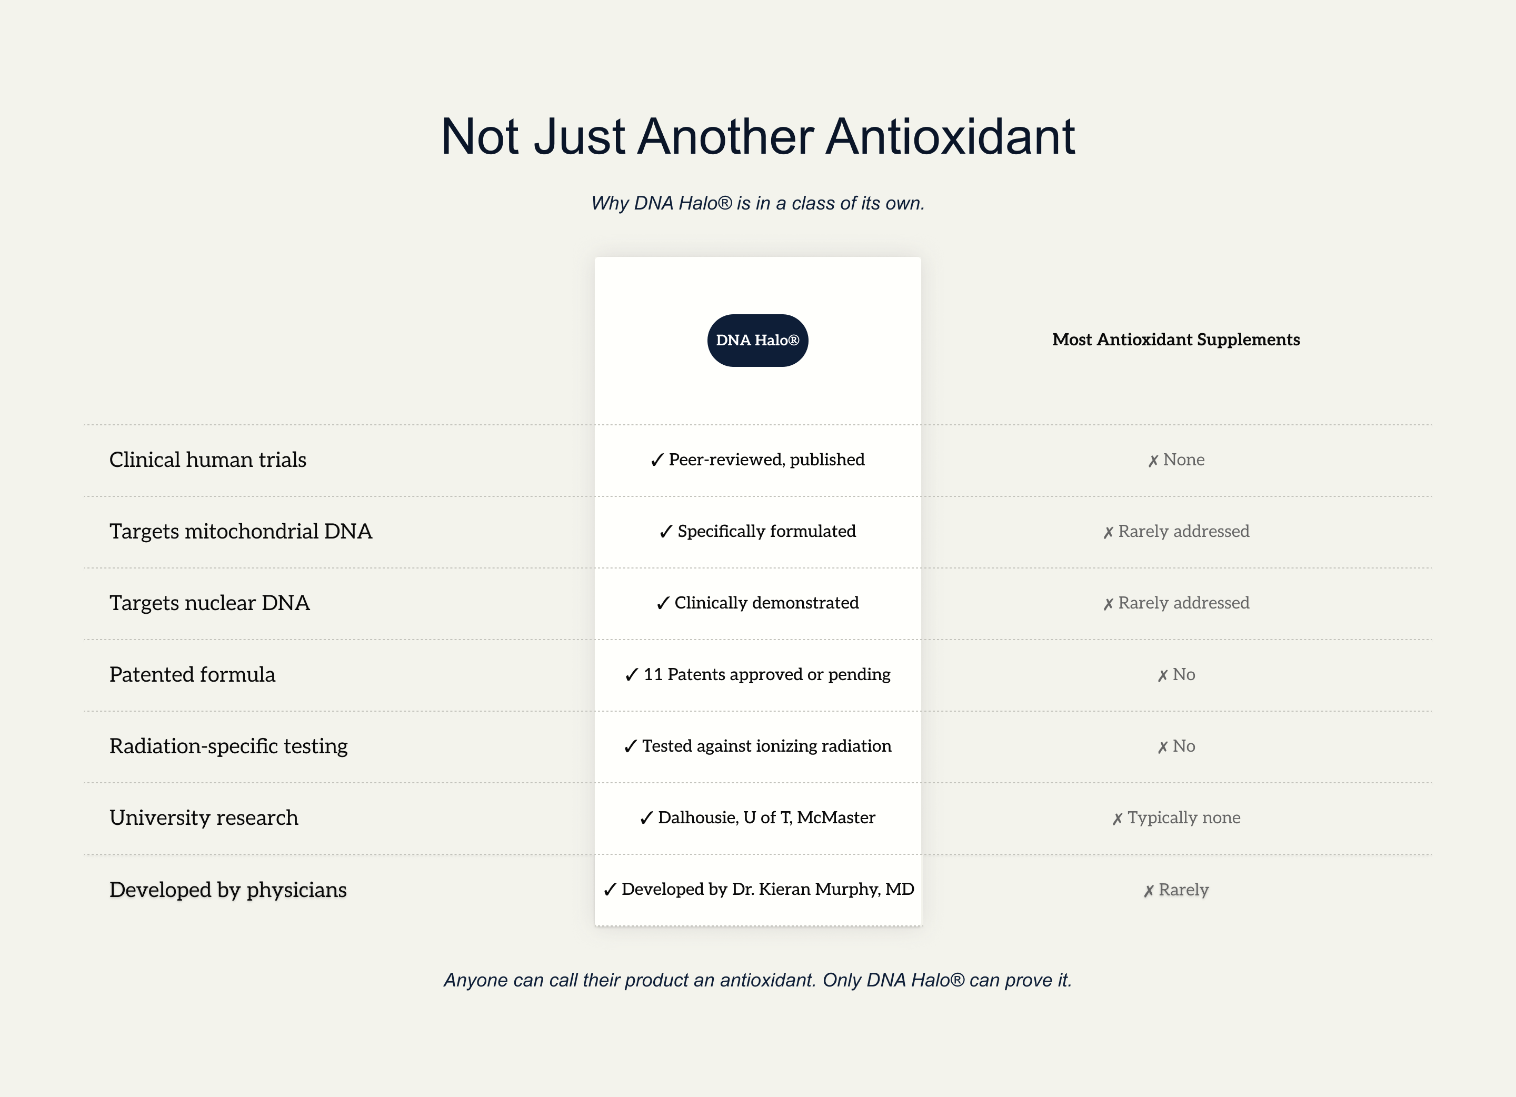Click "Developed by Dr. Kieran Murphy, MD" text
This screenshot has width=1516, height=1097.
pyautogui.click(x=767, y=889)
